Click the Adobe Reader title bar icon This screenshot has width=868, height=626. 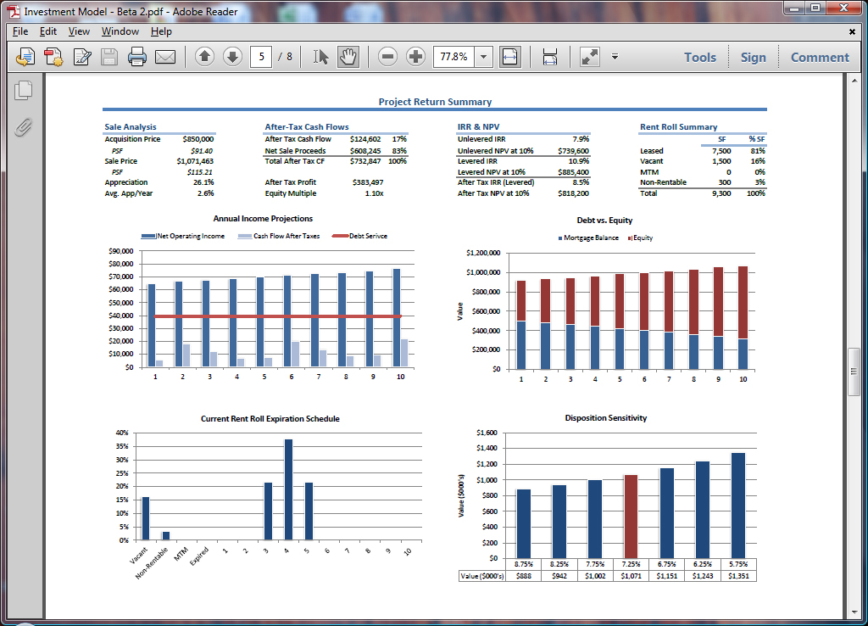(14, 12)
